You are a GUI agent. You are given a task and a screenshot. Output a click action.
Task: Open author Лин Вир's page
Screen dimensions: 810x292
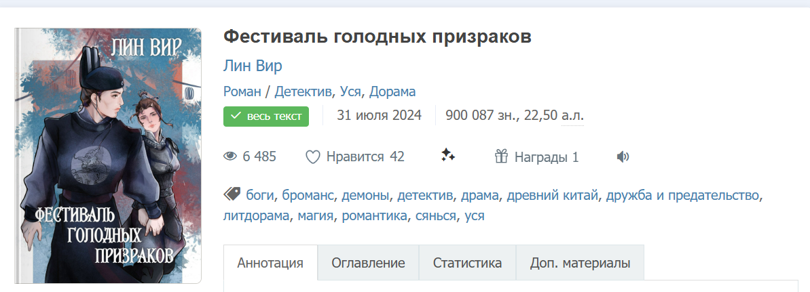pyautogui.click(x=253, y=66)
